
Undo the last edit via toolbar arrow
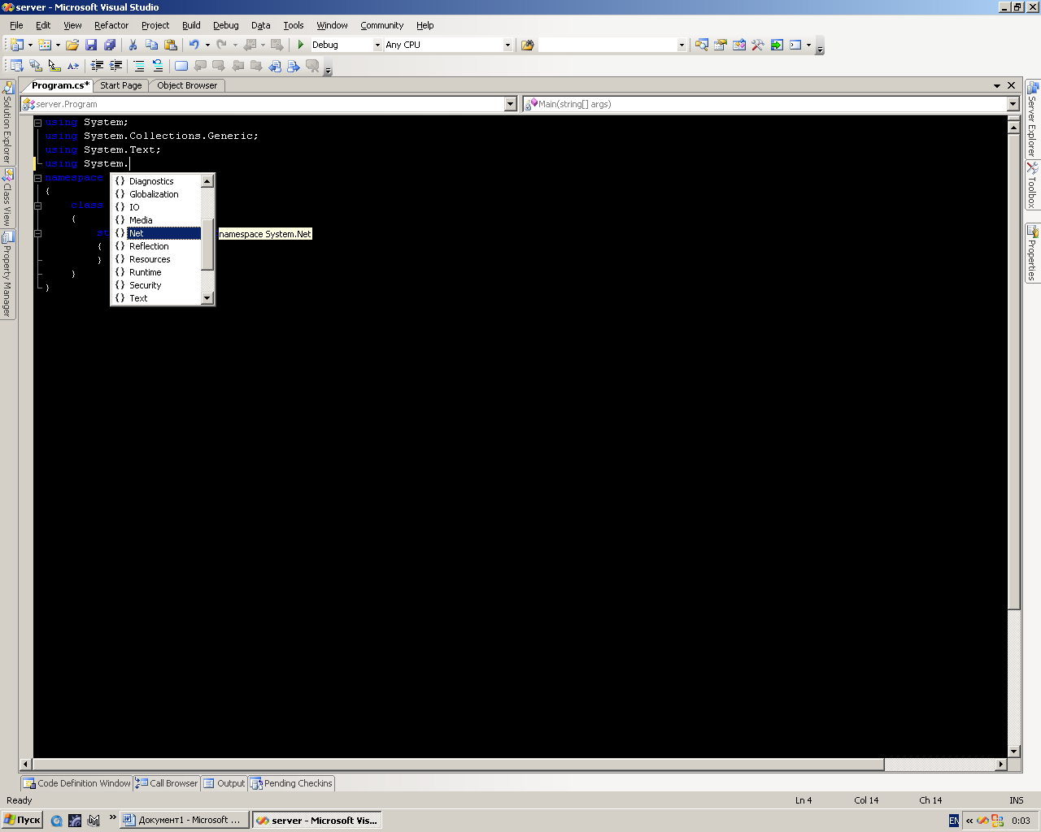point(194,45)
